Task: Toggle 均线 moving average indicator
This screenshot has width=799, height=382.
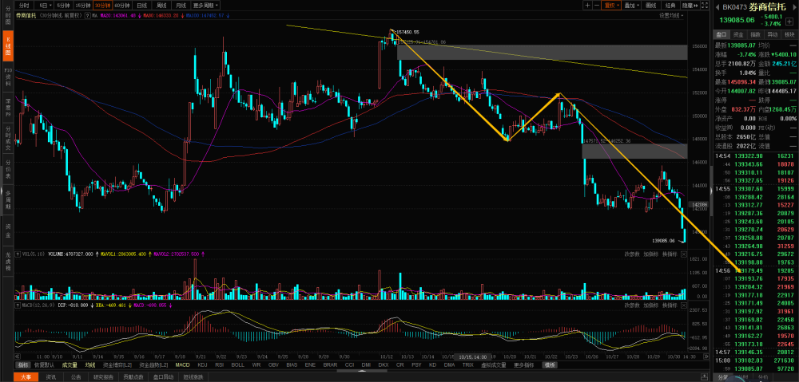Action: 89,364
